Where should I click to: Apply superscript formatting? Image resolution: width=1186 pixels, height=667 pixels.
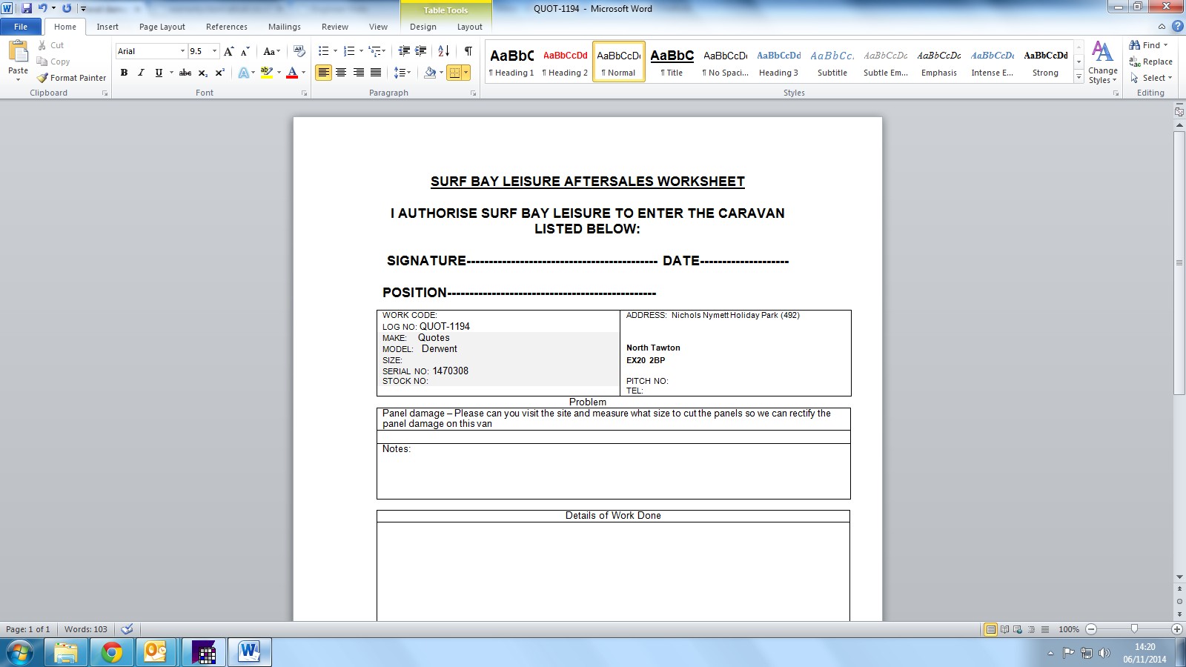[219, 73]
